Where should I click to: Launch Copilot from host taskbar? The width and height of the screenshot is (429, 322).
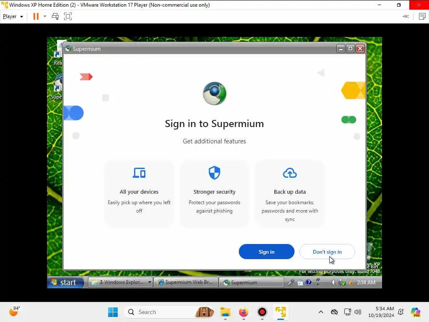pyautogui.click(x=416, y=312)
